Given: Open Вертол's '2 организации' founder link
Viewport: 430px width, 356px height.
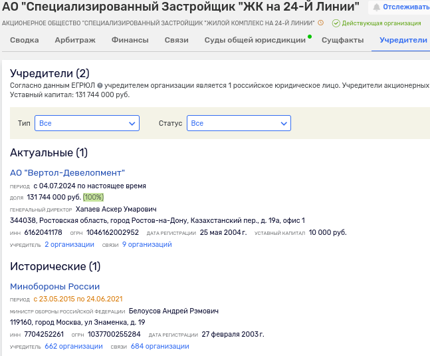Looking at the screenshot, I should [x=69, y=245].
